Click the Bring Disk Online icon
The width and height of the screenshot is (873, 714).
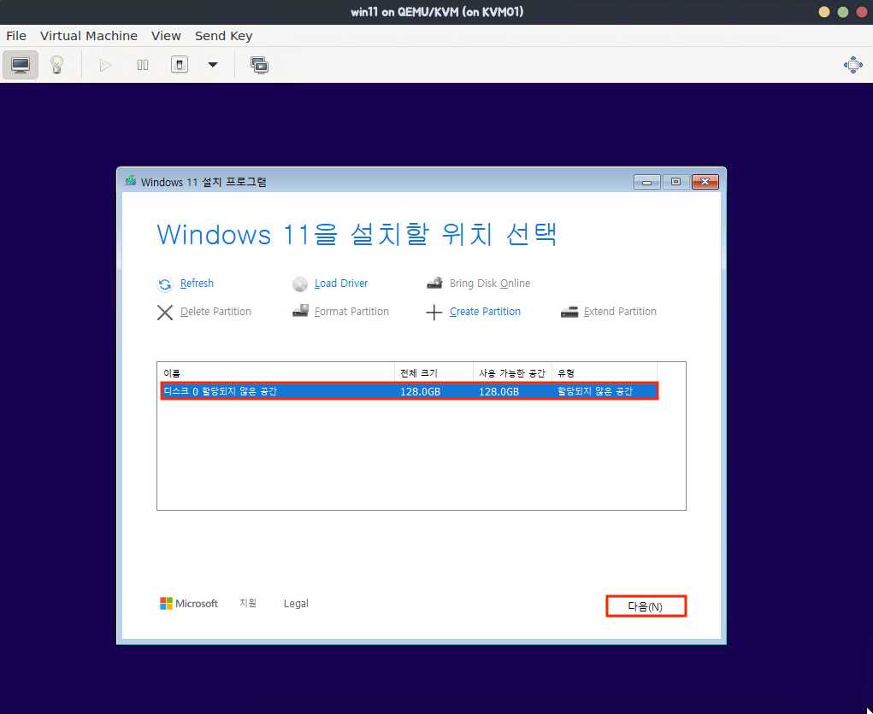(x=434, y=283)
